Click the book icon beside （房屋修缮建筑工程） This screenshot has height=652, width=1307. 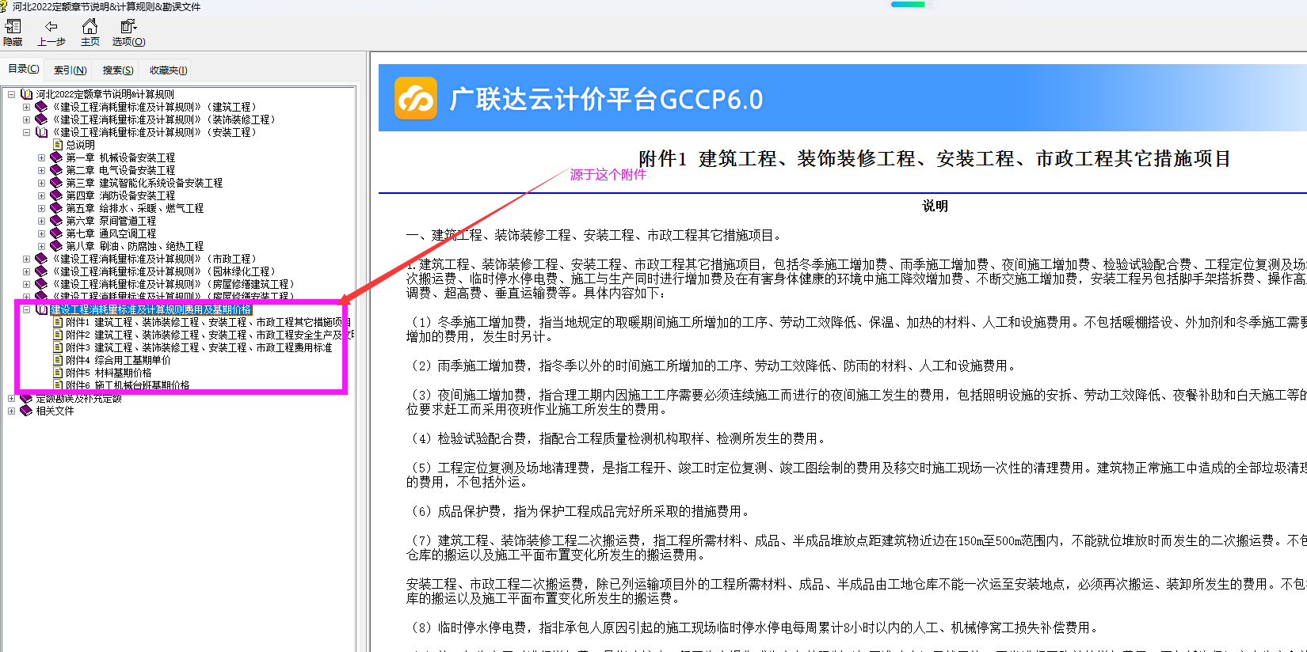tap(41, 284)
